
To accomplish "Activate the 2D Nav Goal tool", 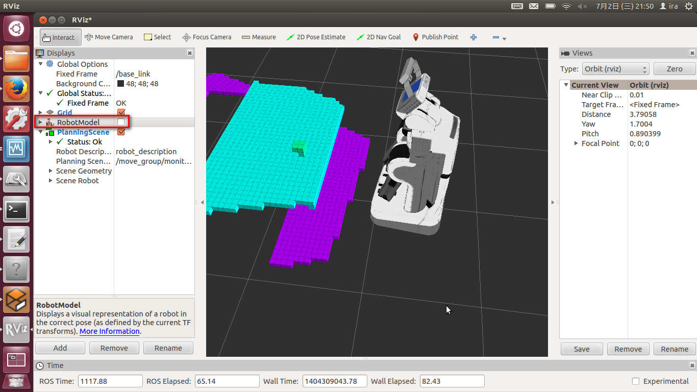I will (x=379, y=37).
